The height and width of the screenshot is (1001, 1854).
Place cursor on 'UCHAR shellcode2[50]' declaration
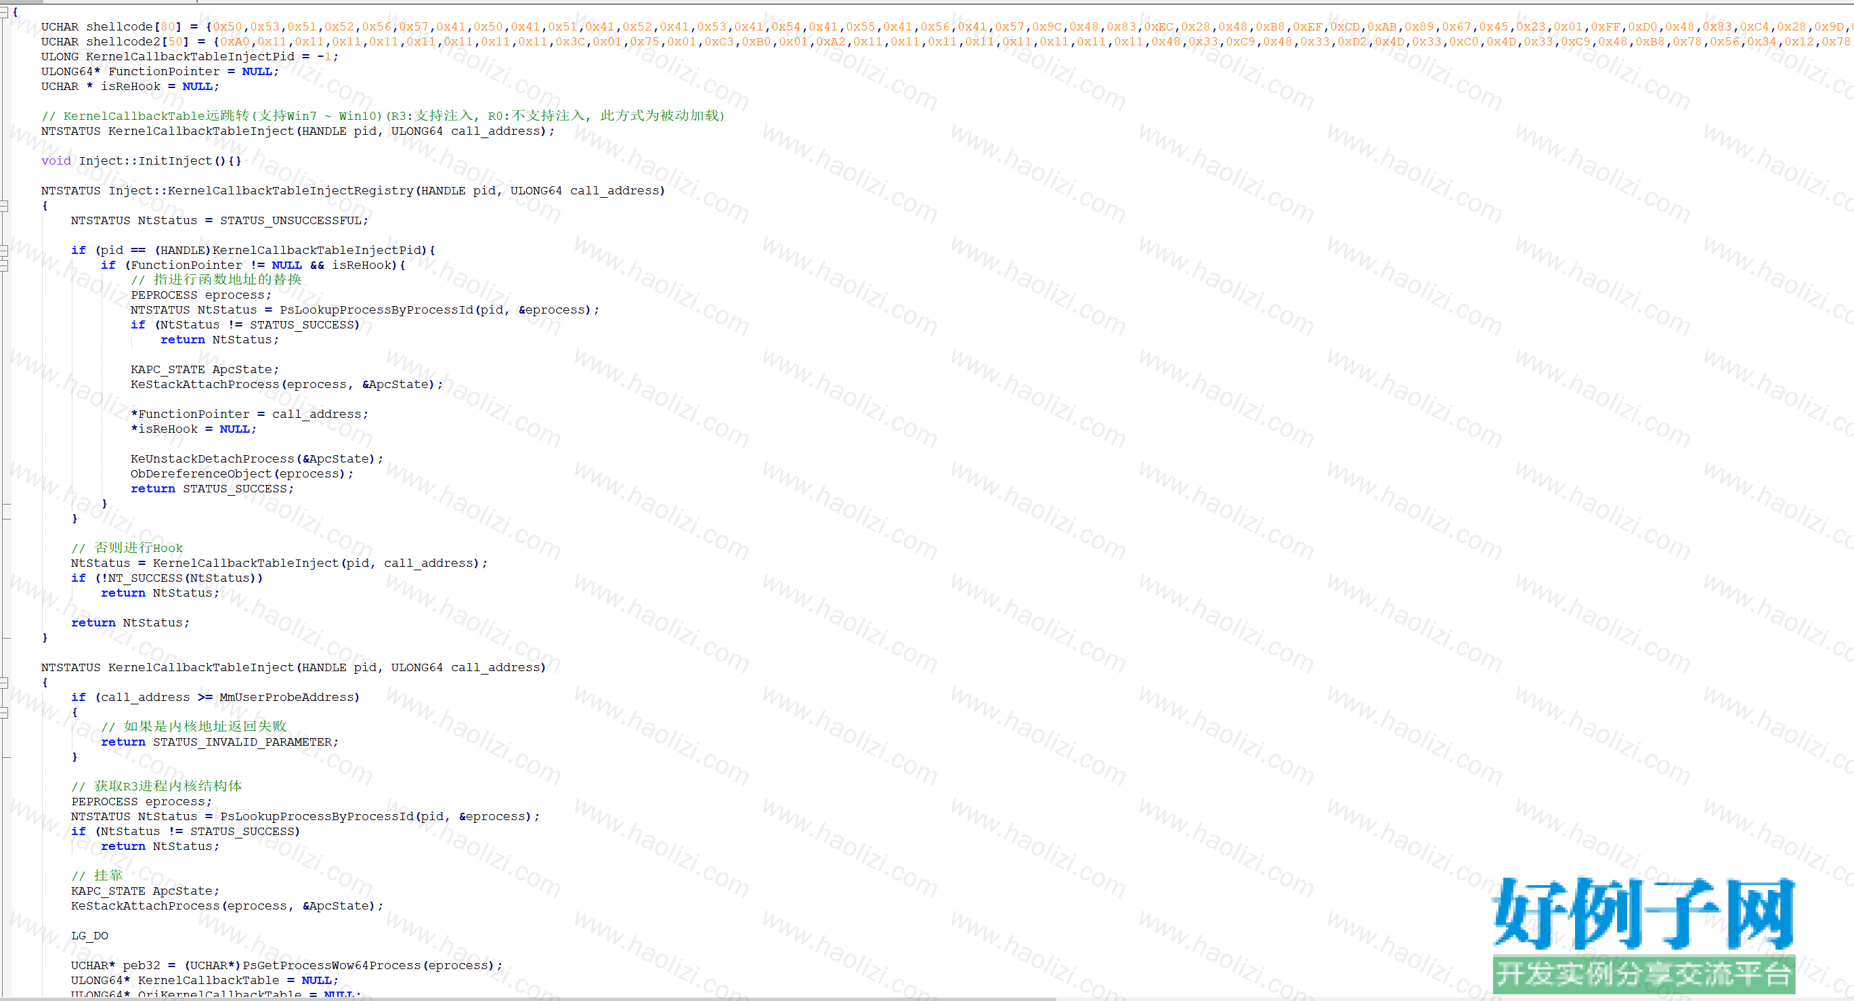(x=115, y=42)
